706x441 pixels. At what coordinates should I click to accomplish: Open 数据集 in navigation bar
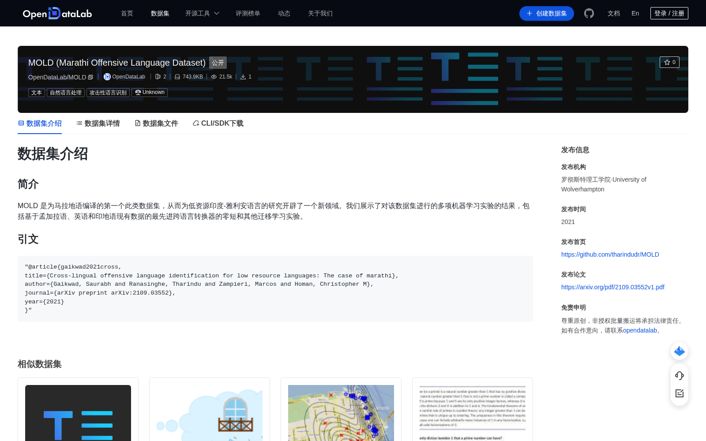(x=160, y=13)
